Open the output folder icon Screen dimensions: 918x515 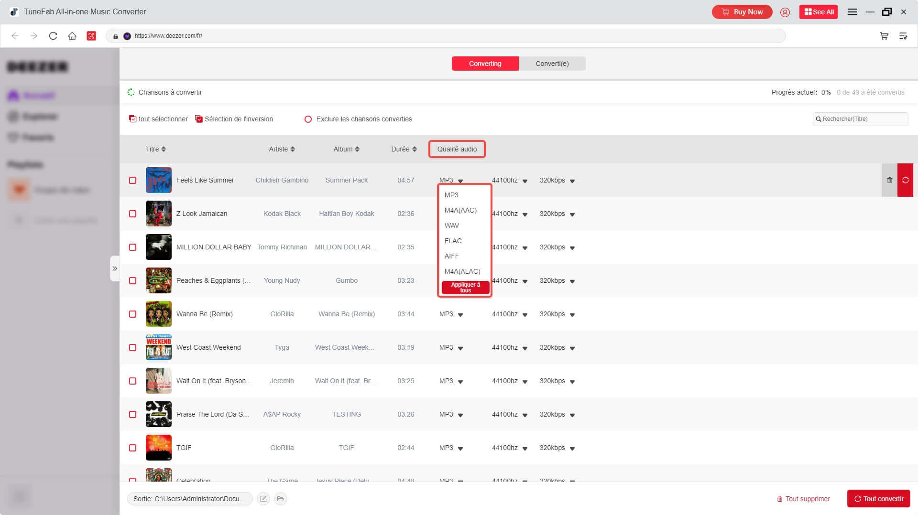pos(281,499)
